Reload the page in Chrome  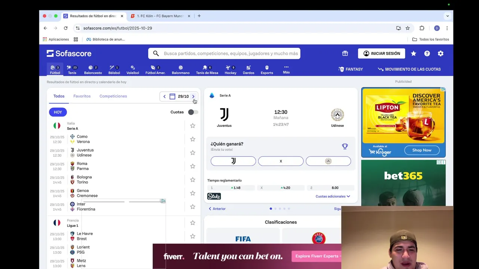(x=65, y=28)
